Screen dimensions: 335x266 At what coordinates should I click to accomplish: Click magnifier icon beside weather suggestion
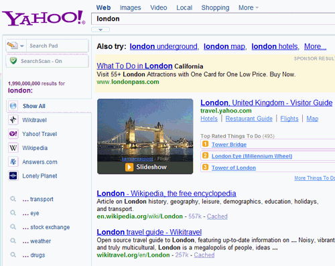[13, 241]
